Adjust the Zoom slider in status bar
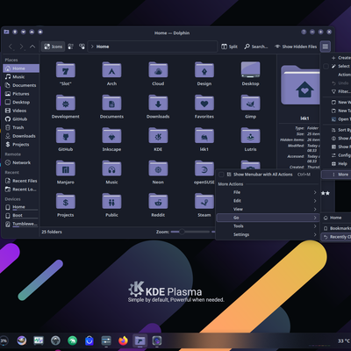 pos(190,232)
